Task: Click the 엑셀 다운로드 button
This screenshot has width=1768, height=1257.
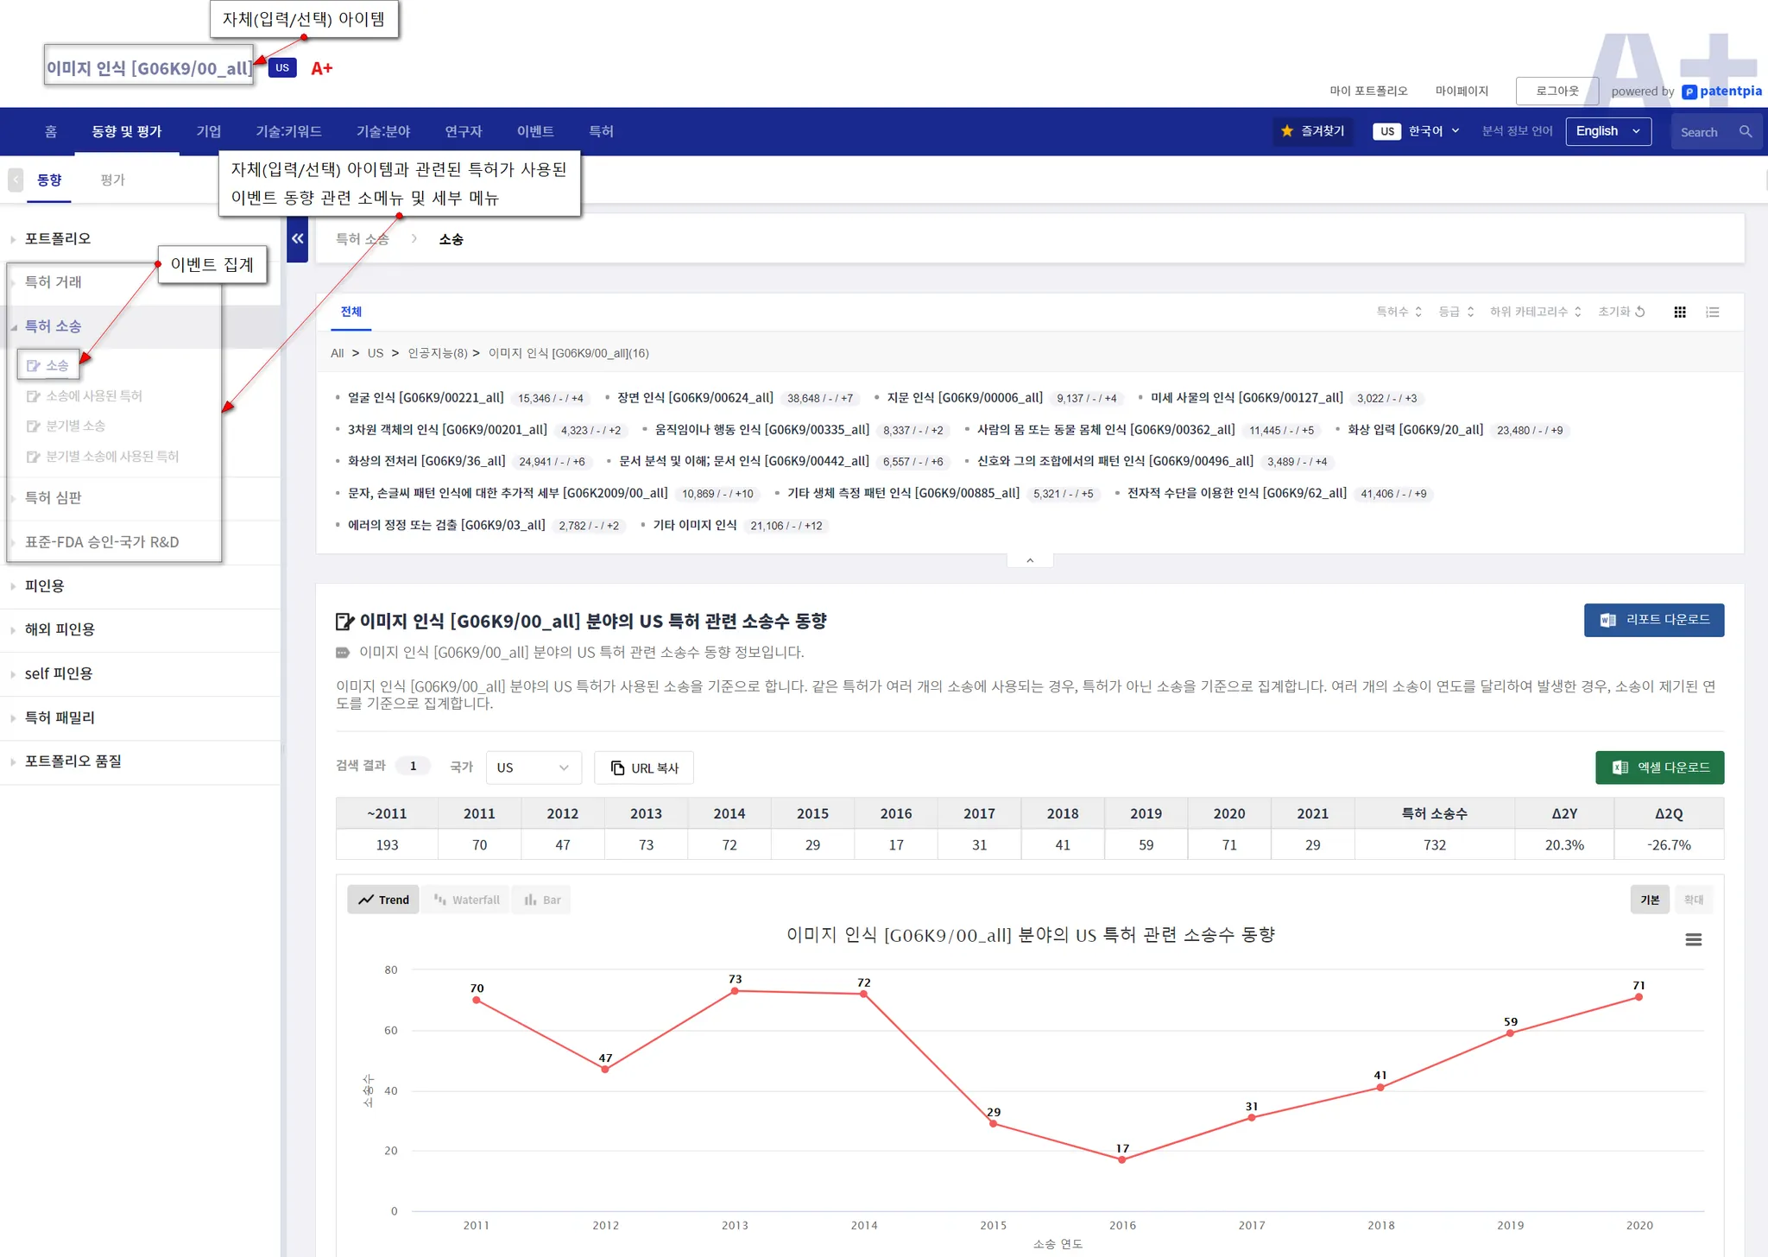Action: [1658, 767]
